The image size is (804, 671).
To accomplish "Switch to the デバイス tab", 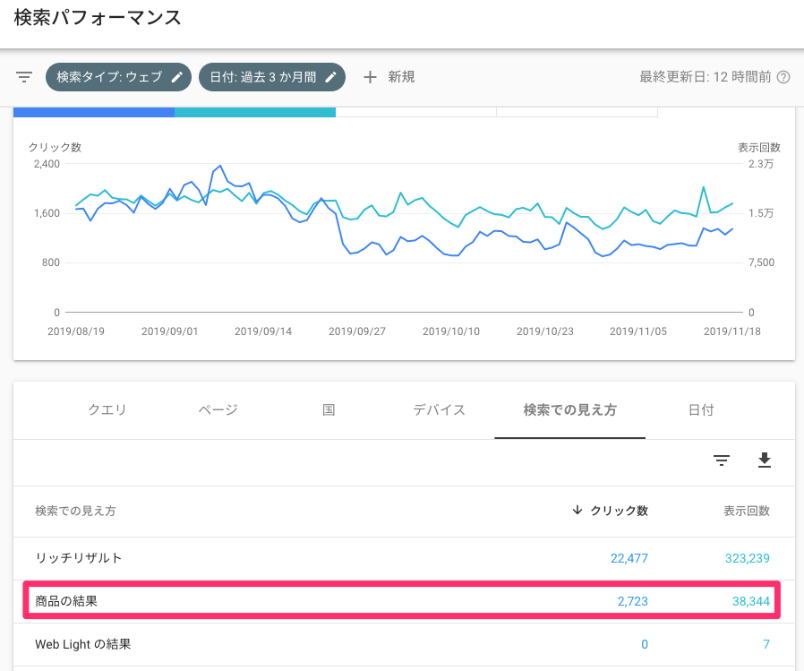I will coord(440,410).
